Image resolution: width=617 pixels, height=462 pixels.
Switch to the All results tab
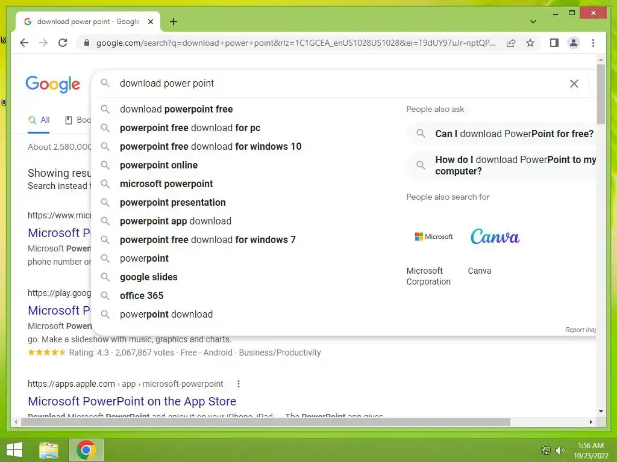coord(39,120)
